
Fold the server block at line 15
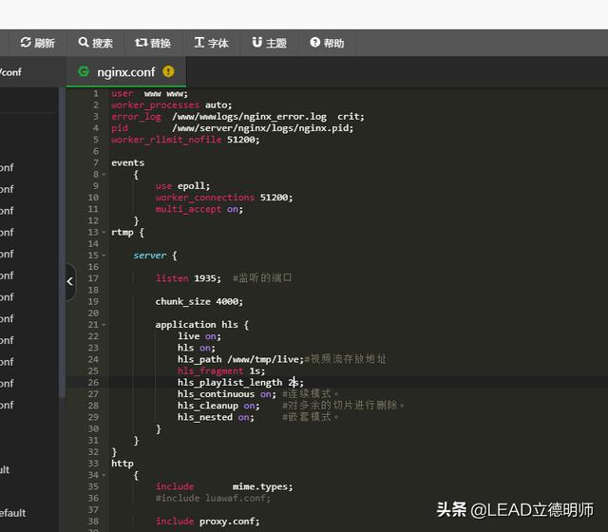click(104, 256)
